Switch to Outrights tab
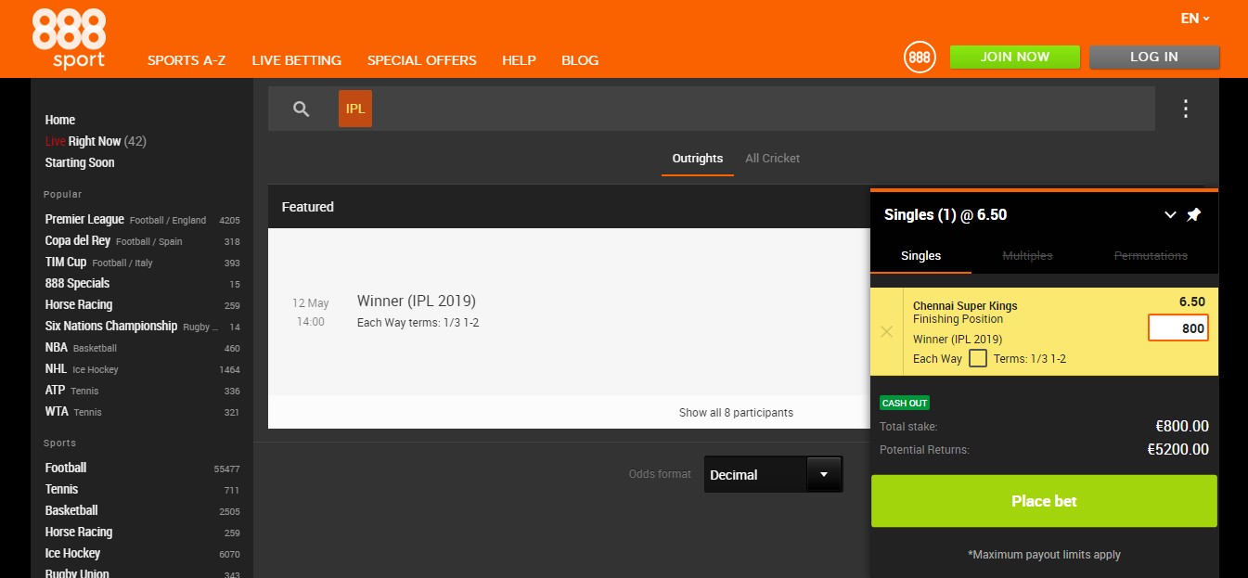1248x578 pixels. coord(698,159)
